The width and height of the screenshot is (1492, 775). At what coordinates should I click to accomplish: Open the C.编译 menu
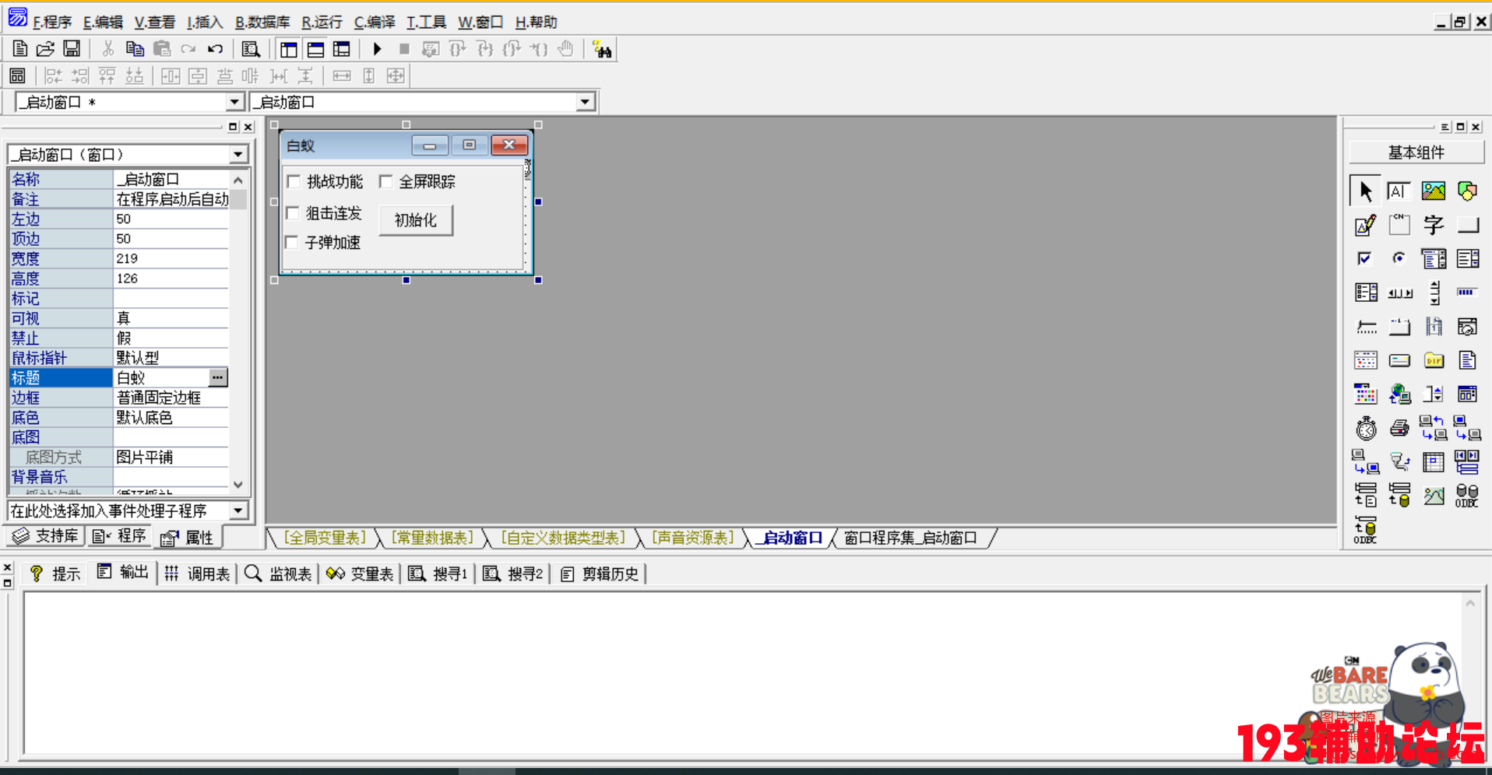(x=375, y=22)
